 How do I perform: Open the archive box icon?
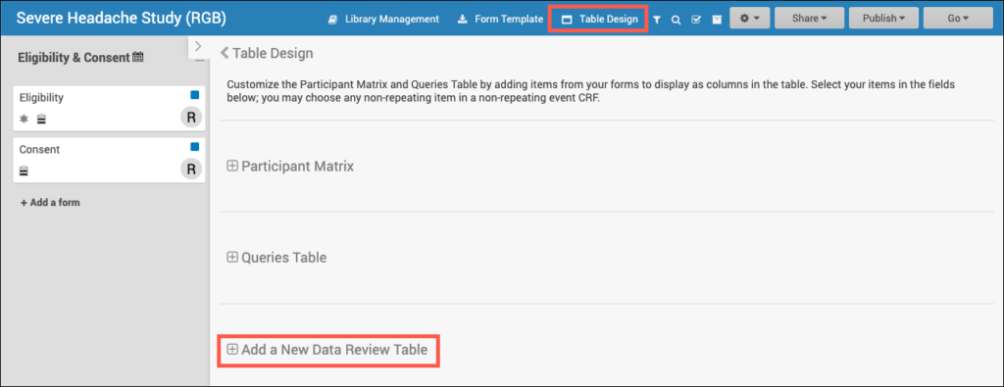pos(717,20)
